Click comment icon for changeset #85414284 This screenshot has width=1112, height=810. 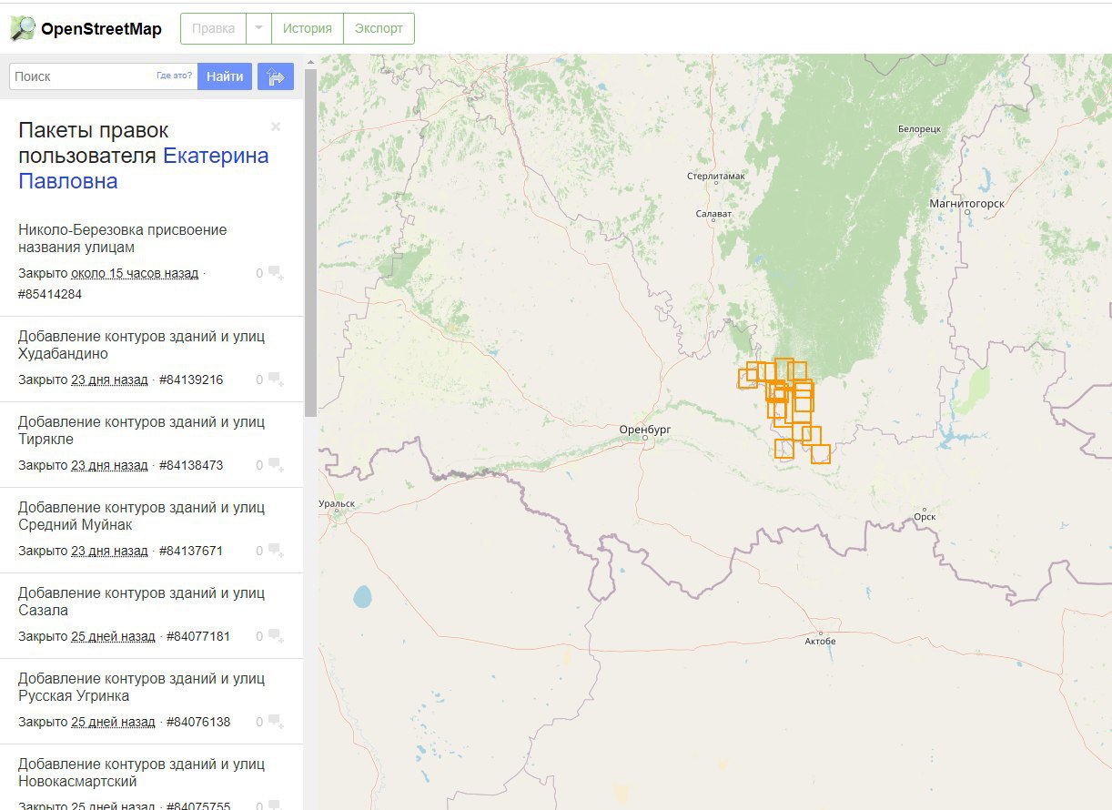277,273
